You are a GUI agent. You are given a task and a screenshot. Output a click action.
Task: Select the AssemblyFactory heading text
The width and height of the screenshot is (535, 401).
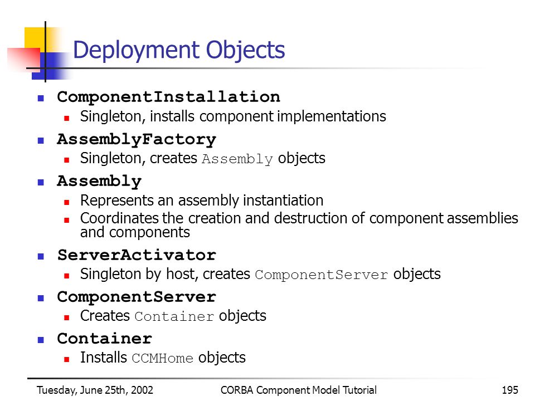pos(137,140)
